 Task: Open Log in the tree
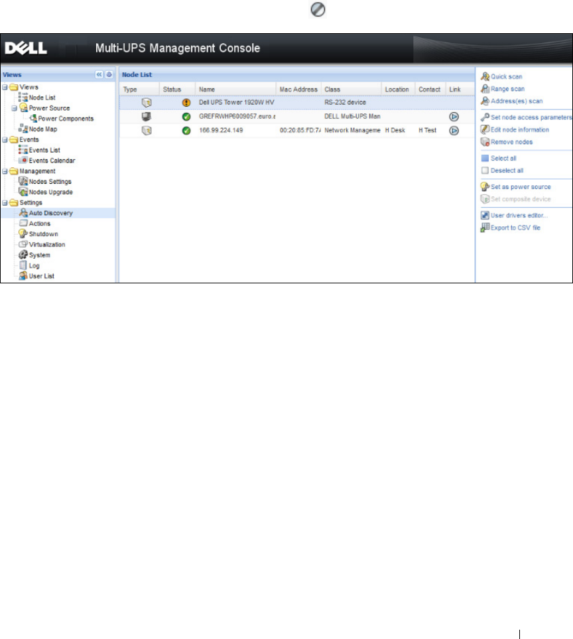tap(34, 265)
